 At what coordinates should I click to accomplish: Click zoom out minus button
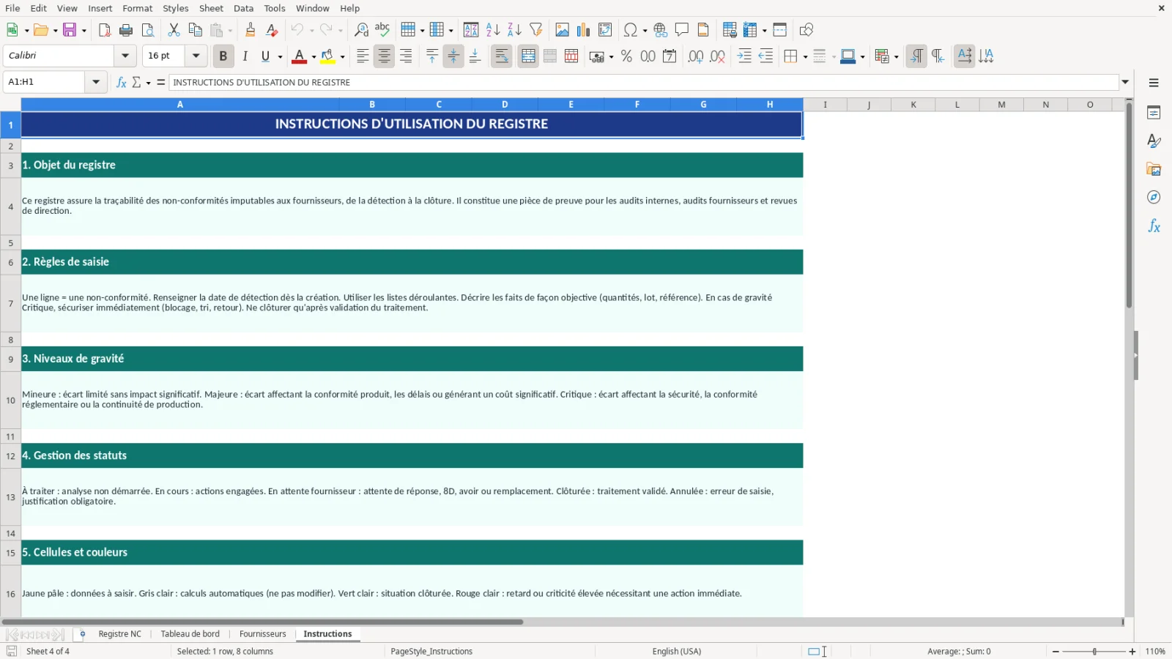1056,652
